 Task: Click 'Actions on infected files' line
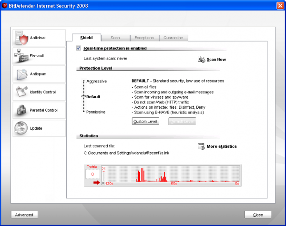[x=169, y=107]
